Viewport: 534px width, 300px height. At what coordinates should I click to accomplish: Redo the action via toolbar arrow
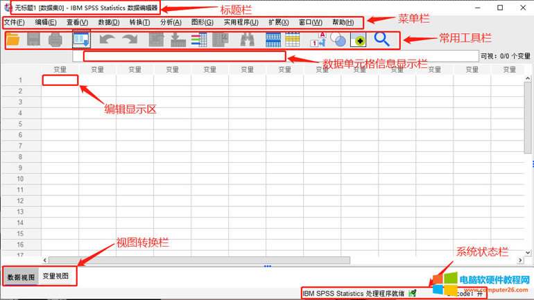tap(130, 39)
